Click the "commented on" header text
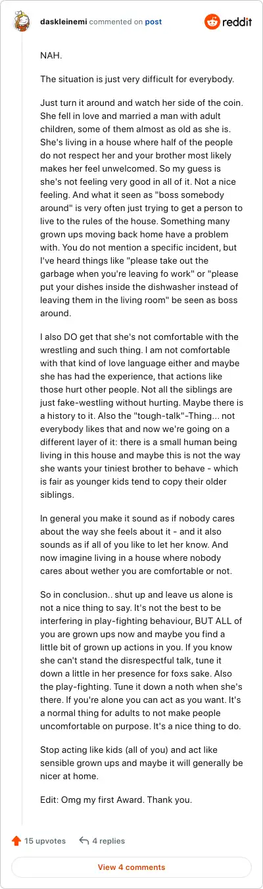Image resolution: width=263 pixels, height=889 pixels. tap(116, 22)
